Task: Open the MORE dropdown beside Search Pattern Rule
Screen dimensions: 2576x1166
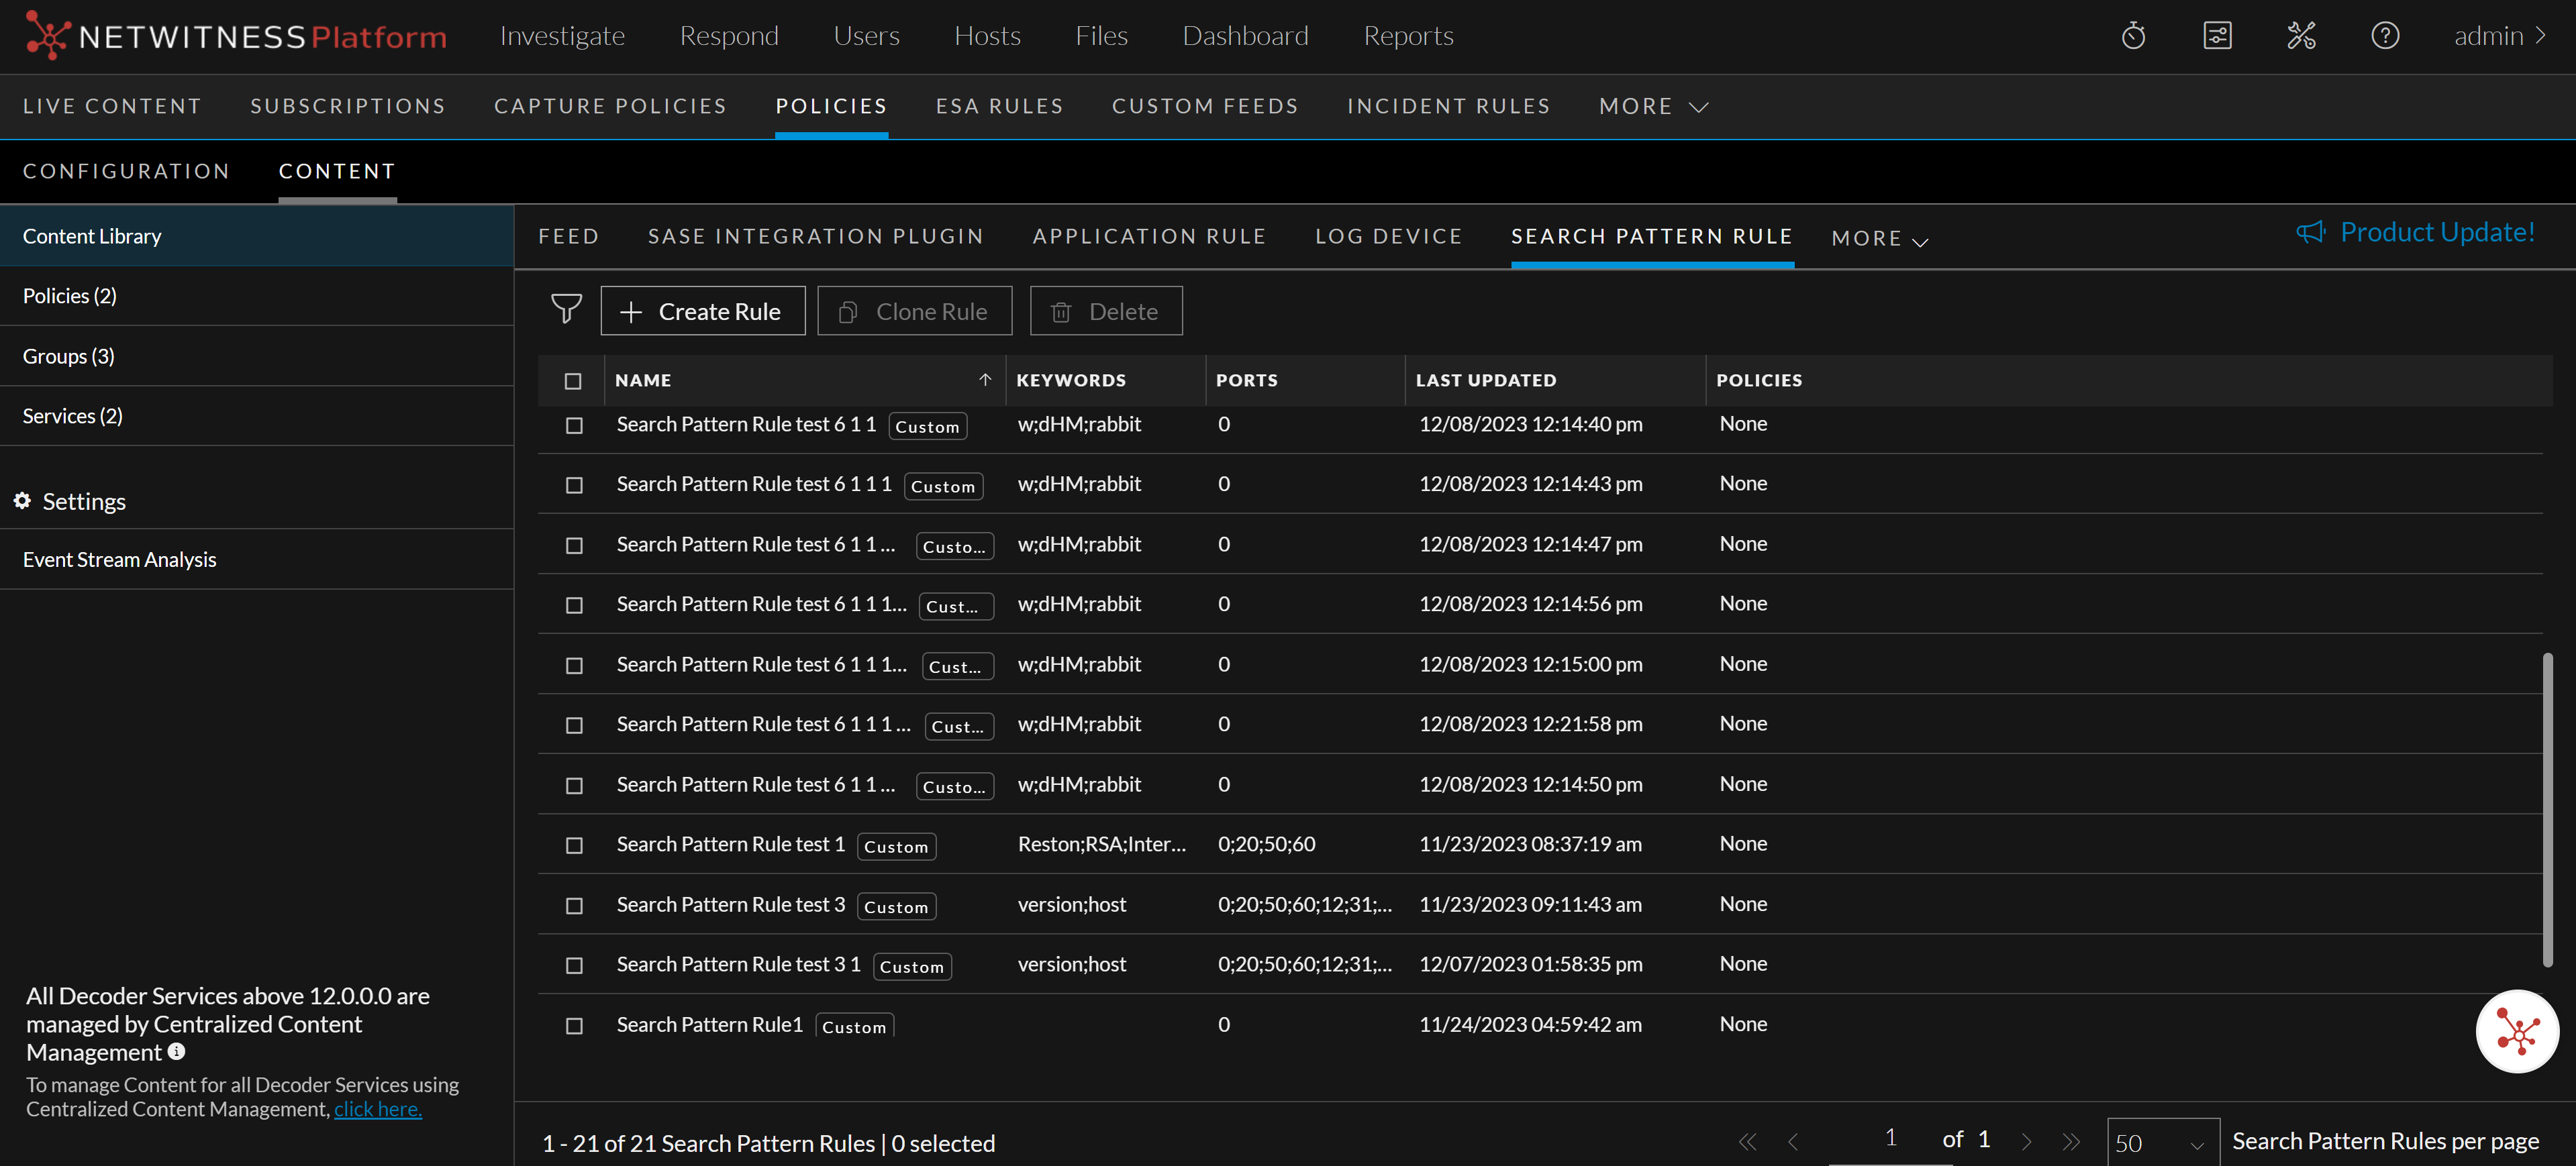Action: 1879,239
